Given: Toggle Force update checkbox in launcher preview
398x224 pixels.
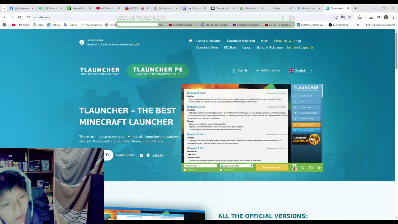Looking at the screenshot, I should 221,170.
